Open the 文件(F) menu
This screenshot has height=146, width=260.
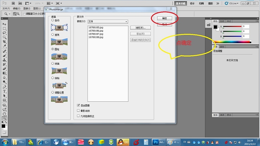pos(6,9)
